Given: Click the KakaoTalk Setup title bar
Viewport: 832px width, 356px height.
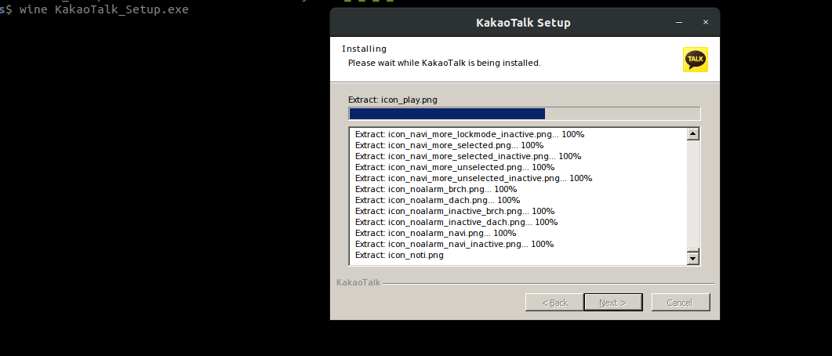Looking at the screenshot, I should tap(523, 22).
